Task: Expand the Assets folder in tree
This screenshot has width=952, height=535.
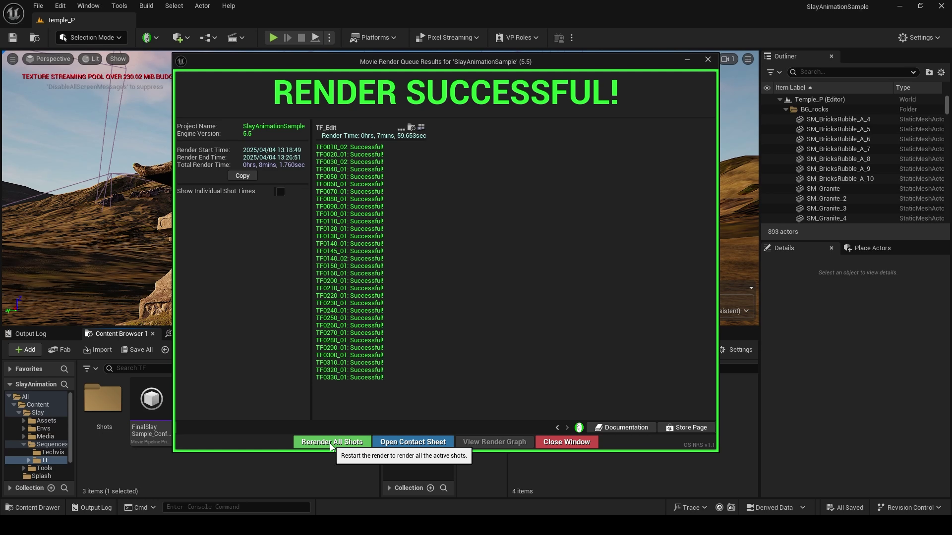Action: 24,421
